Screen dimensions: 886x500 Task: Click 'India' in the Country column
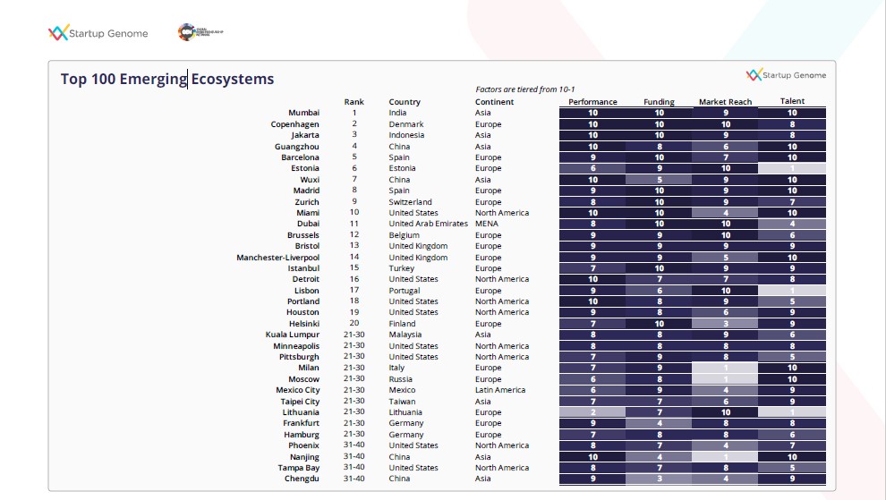coord(397,113)
